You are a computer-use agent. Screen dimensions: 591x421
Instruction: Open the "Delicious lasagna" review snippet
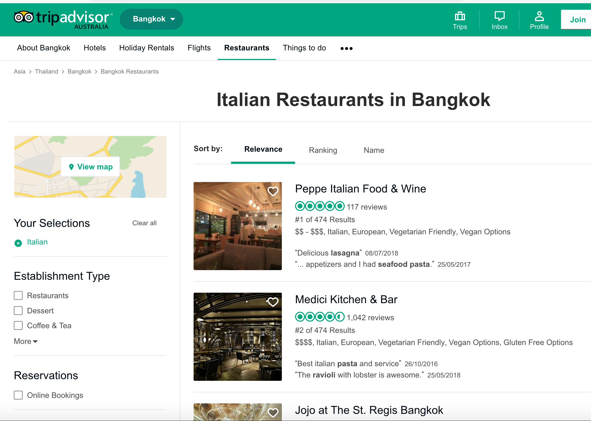coord(328,253)
